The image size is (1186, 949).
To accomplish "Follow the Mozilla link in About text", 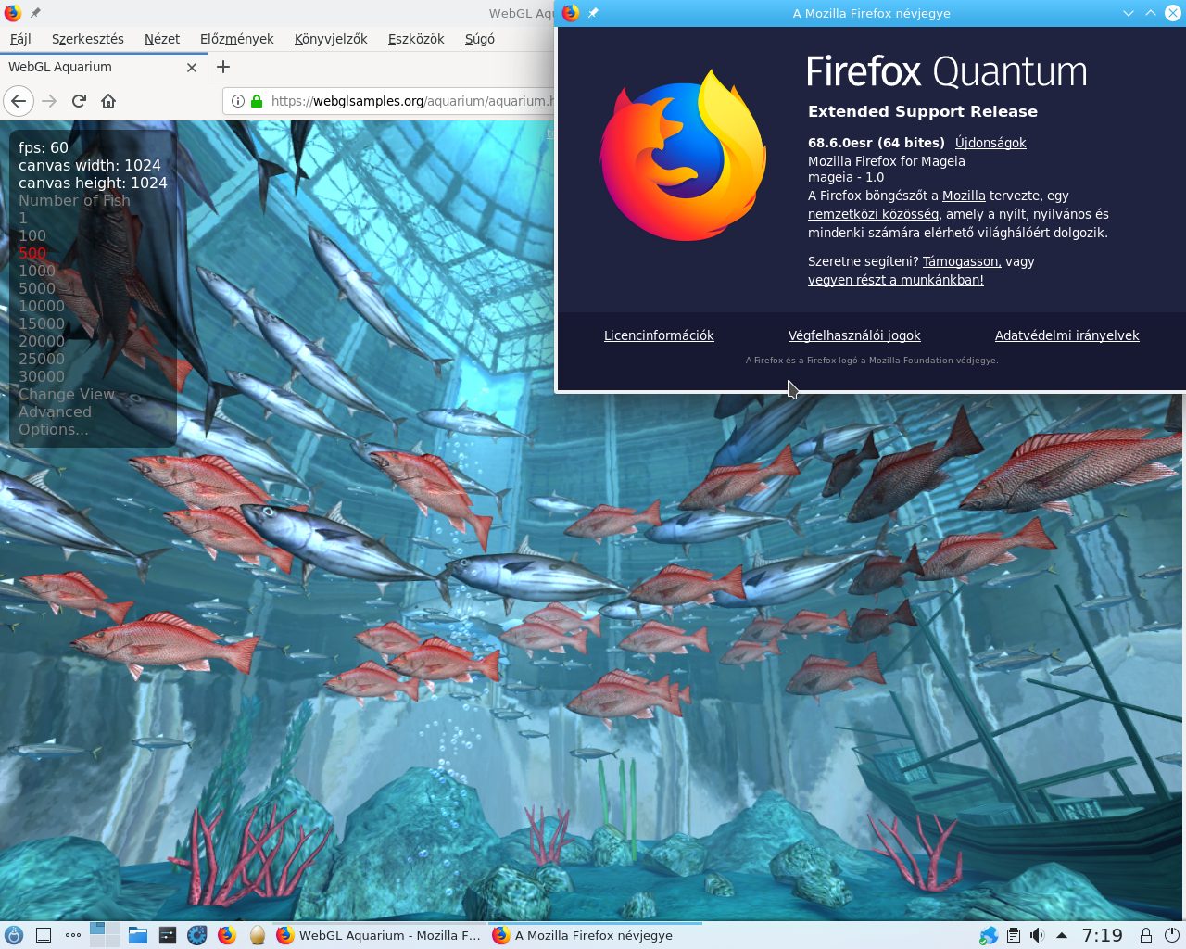I will (964, 196).
